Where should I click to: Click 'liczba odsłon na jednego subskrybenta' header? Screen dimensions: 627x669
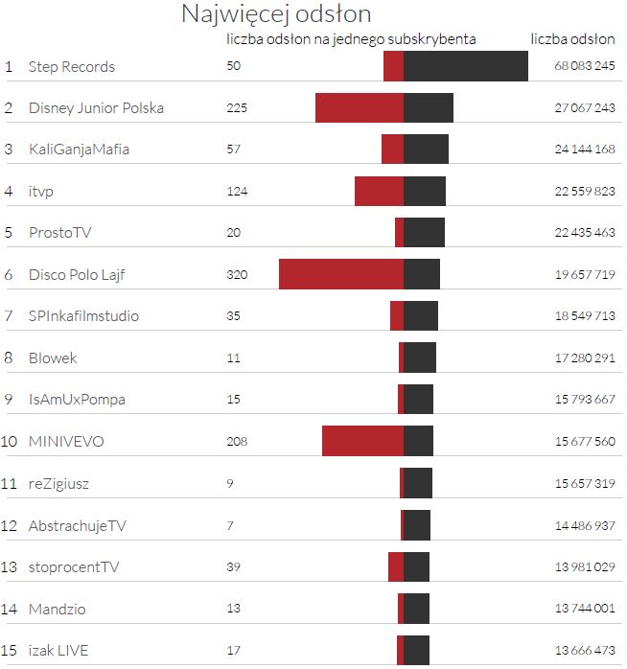click(351, 39)
